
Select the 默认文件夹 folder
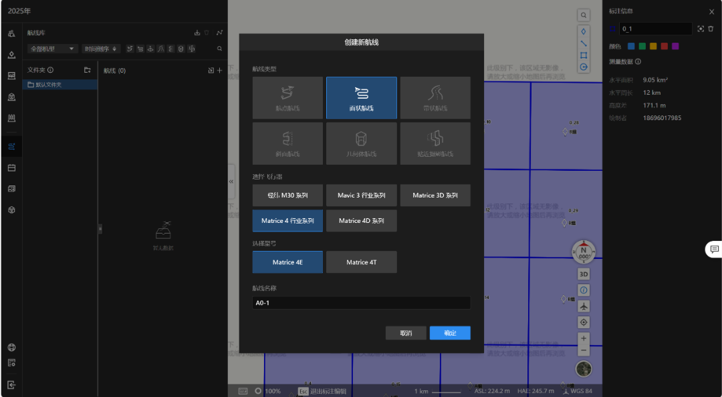pyautogui.click(x=60, y=85)
